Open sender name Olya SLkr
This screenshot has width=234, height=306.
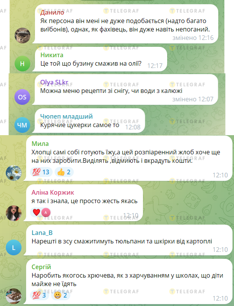(54, 82)
